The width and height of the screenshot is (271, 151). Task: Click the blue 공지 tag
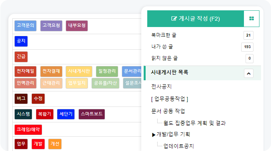21,41
